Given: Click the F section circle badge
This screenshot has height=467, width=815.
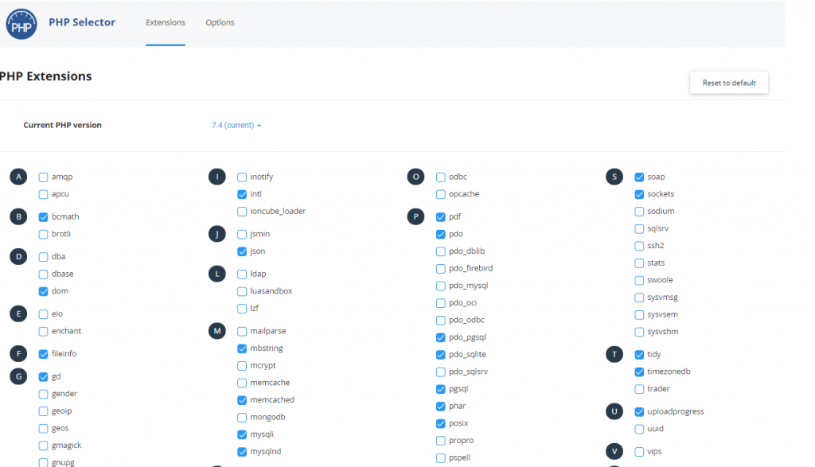Looking at the screenshot, I should (18, 352).
